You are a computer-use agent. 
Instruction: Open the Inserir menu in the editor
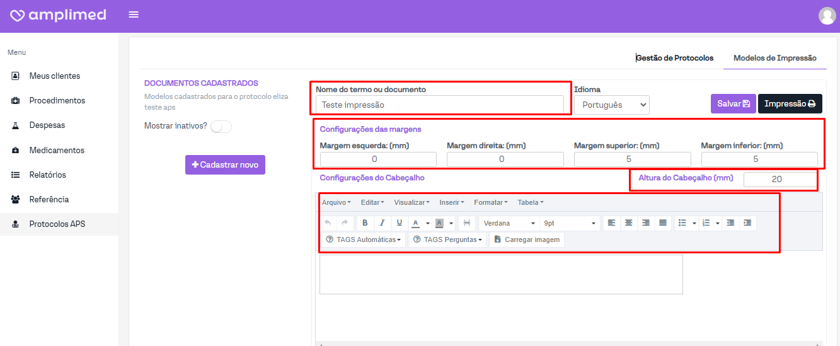(x=451, y=202)
